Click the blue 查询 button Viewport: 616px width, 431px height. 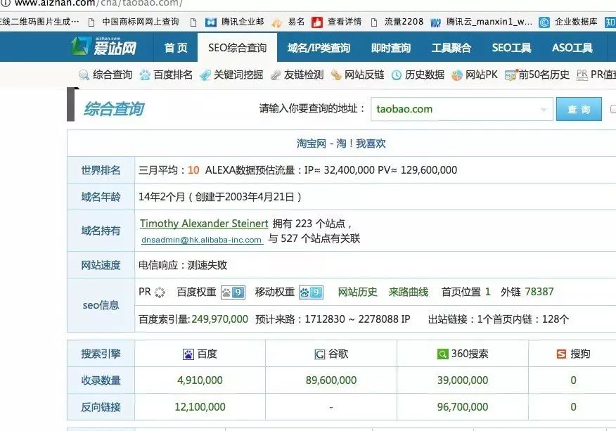coord(579,109)
